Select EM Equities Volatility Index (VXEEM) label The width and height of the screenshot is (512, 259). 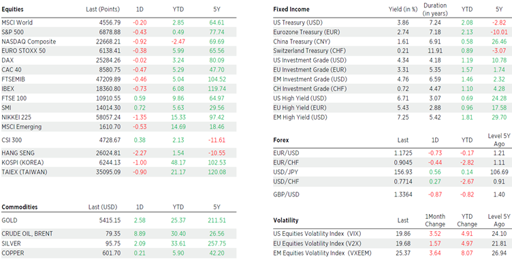pos(323,253)
